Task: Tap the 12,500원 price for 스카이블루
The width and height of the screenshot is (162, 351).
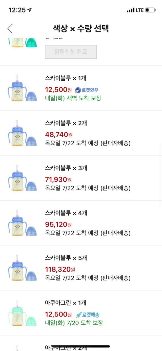Action: [58, 90]
